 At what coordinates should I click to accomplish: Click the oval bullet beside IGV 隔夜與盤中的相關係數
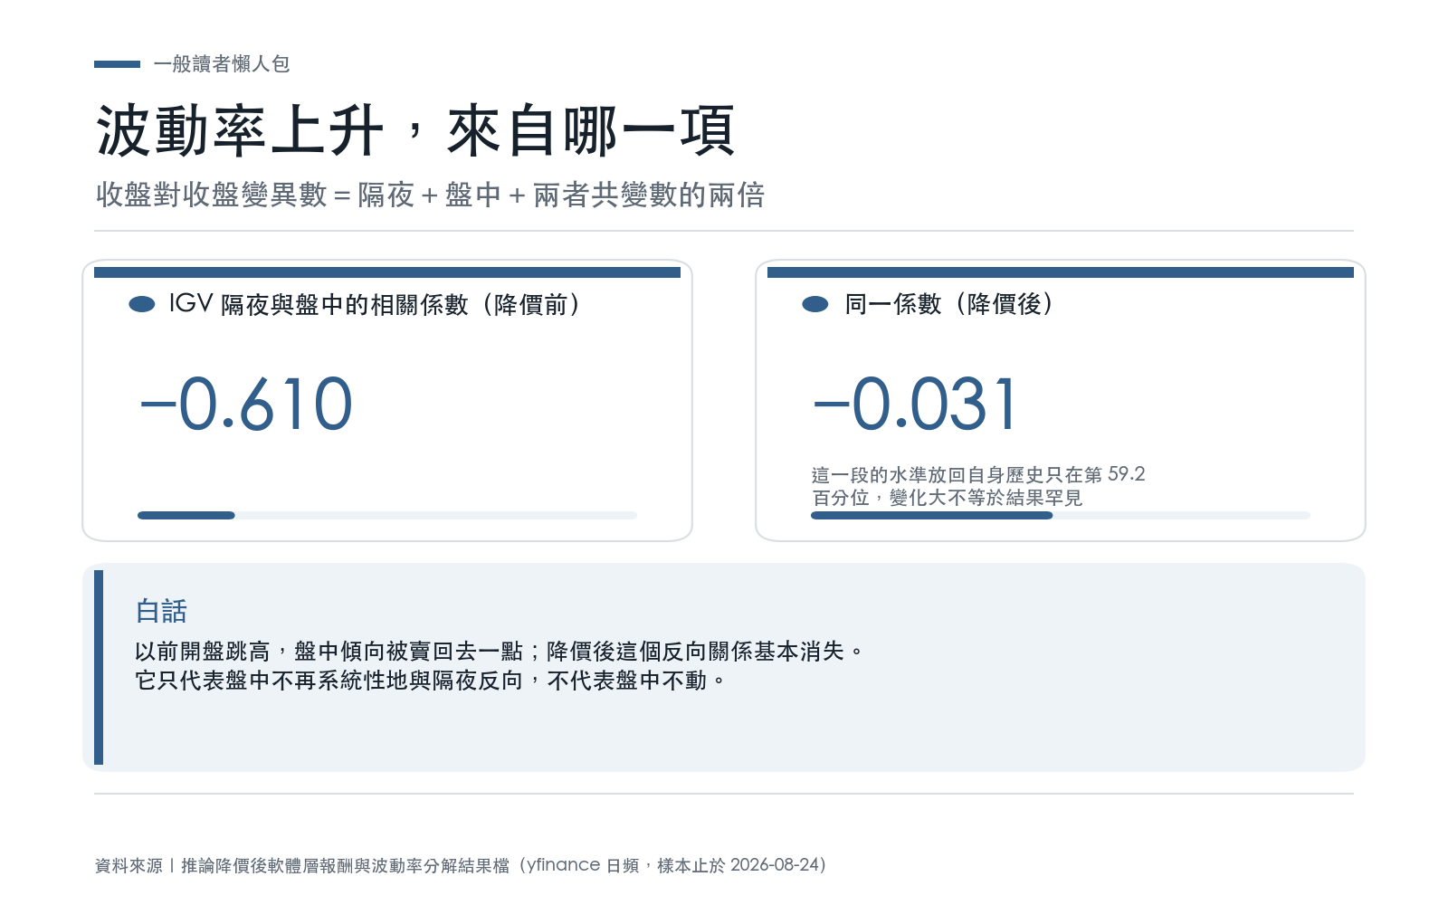coord(142,304)
